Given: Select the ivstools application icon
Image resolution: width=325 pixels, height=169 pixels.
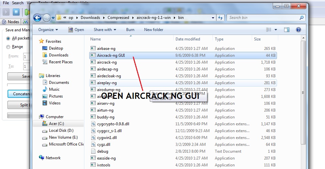Looking at the screenshot, I should [x=93, y=165].
